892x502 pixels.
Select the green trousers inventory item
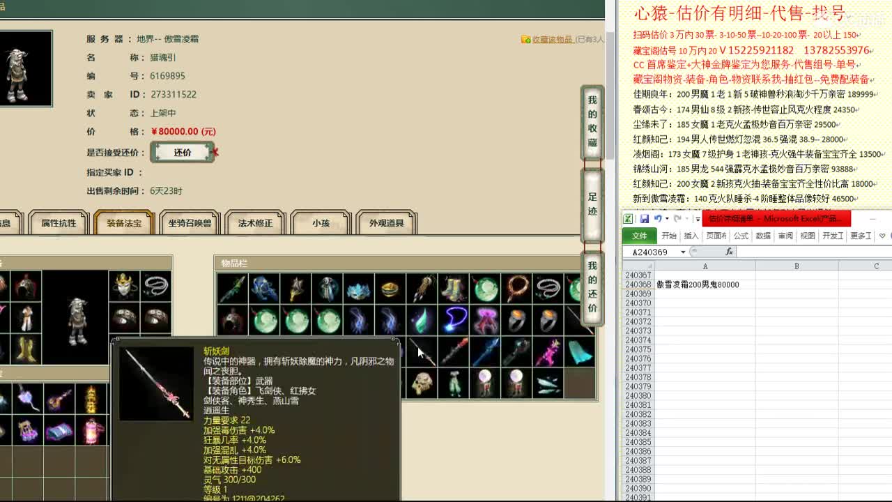[454, 383]
